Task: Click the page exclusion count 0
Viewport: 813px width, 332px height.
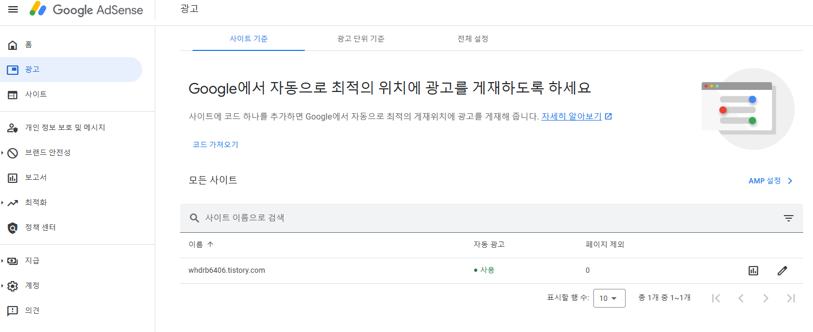Action: point(588,271)
